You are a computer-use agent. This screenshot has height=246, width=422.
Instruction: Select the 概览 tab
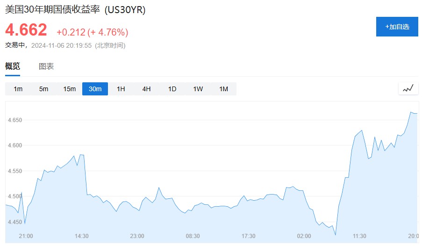(13, 66)
